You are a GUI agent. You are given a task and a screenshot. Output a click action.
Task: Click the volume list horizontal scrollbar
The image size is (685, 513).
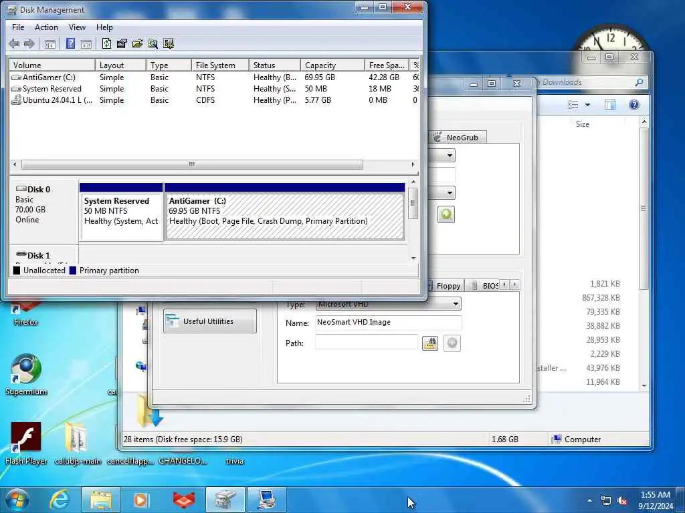coord(192,164)
